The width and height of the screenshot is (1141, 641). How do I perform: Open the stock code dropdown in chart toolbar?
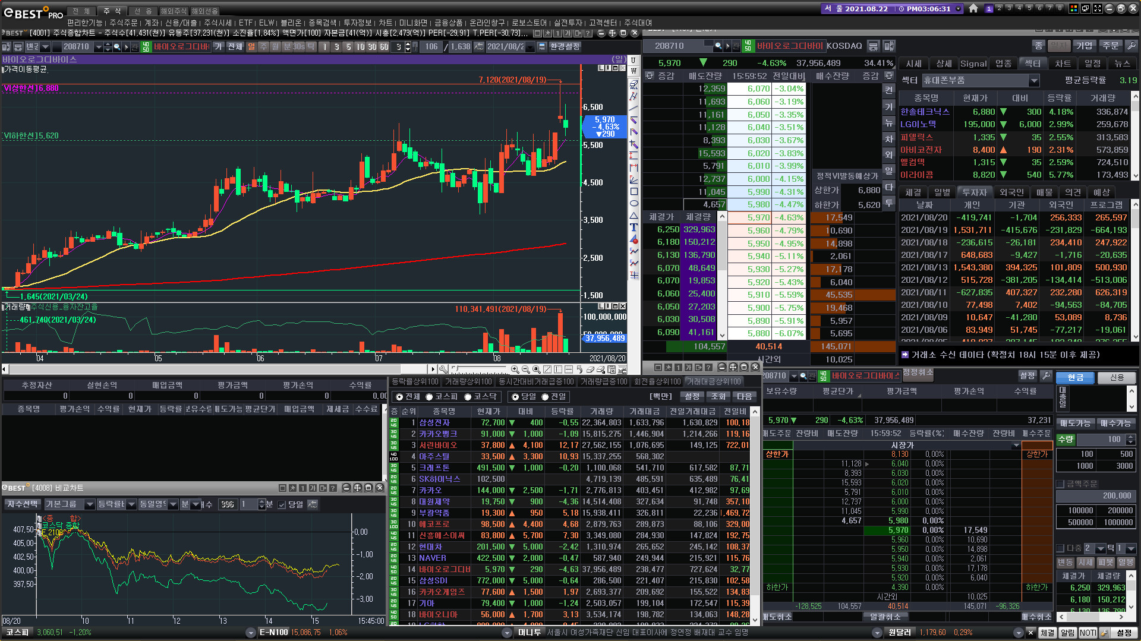(99, 46)
